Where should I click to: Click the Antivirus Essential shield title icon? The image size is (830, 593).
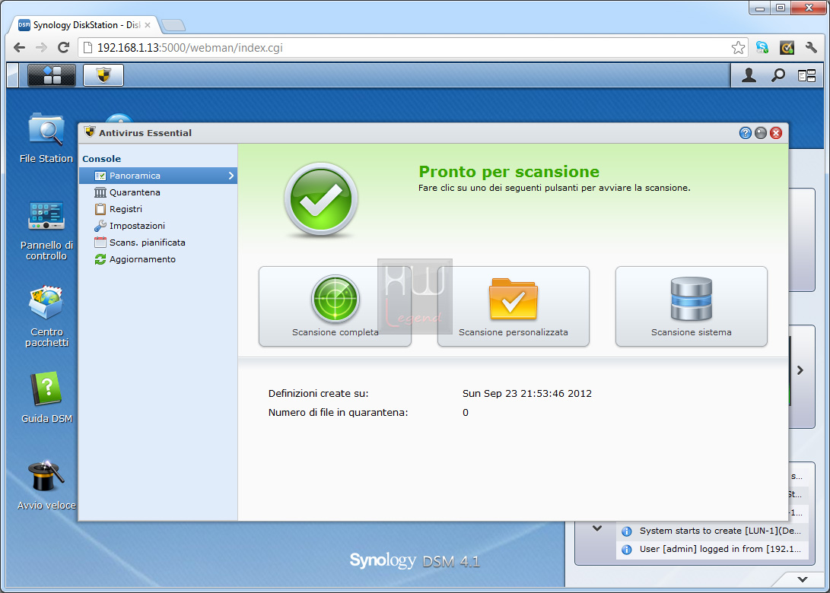click(90, 132)
